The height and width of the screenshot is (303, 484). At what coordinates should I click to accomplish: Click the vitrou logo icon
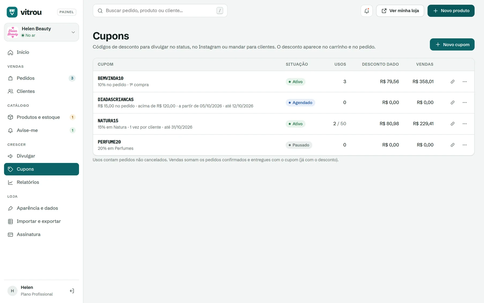pyautogui.click(x=12, y=12)
